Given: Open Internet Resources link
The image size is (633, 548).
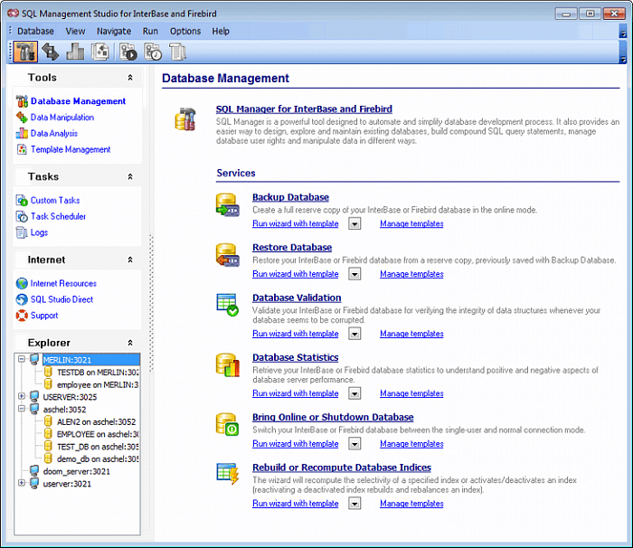Looking at the screenshot, I should [63, 283].
